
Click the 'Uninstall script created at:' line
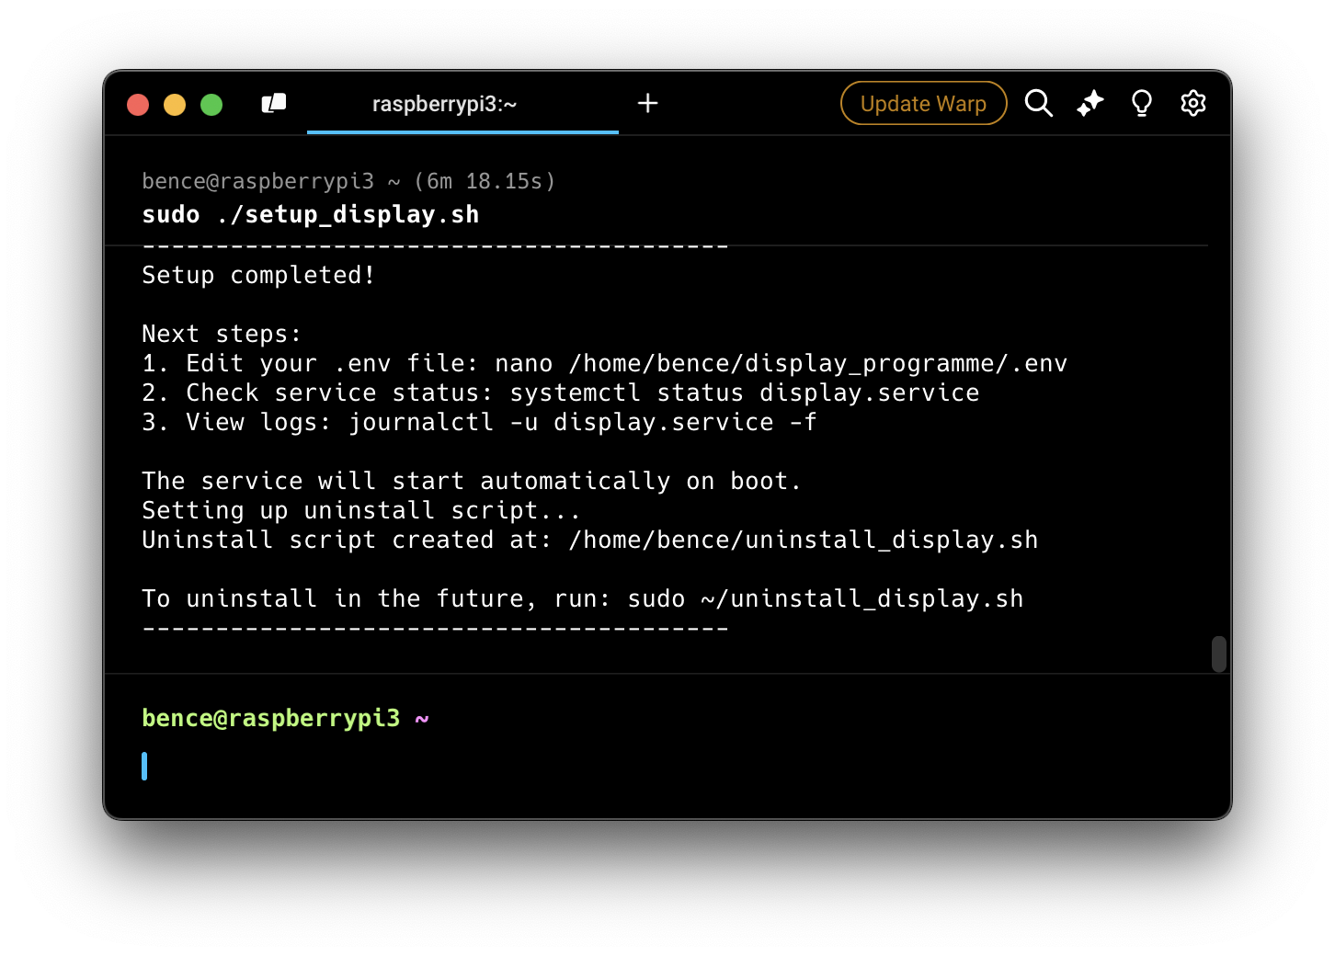(590, 540)
